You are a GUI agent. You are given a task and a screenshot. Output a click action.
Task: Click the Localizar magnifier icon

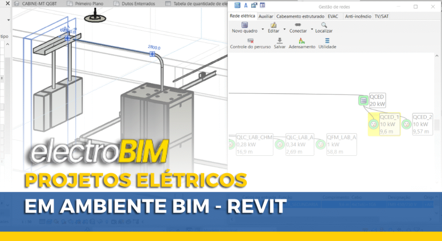pyautogui.click(x=324, y=25)
